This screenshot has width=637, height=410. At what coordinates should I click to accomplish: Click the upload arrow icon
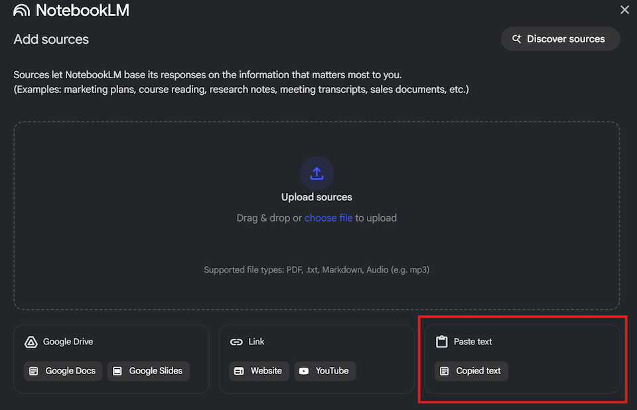tap(317, 174)
